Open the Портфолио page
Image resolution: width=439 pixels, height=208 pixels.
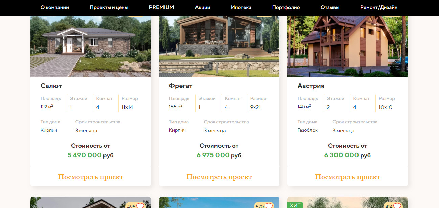(286, 7)
